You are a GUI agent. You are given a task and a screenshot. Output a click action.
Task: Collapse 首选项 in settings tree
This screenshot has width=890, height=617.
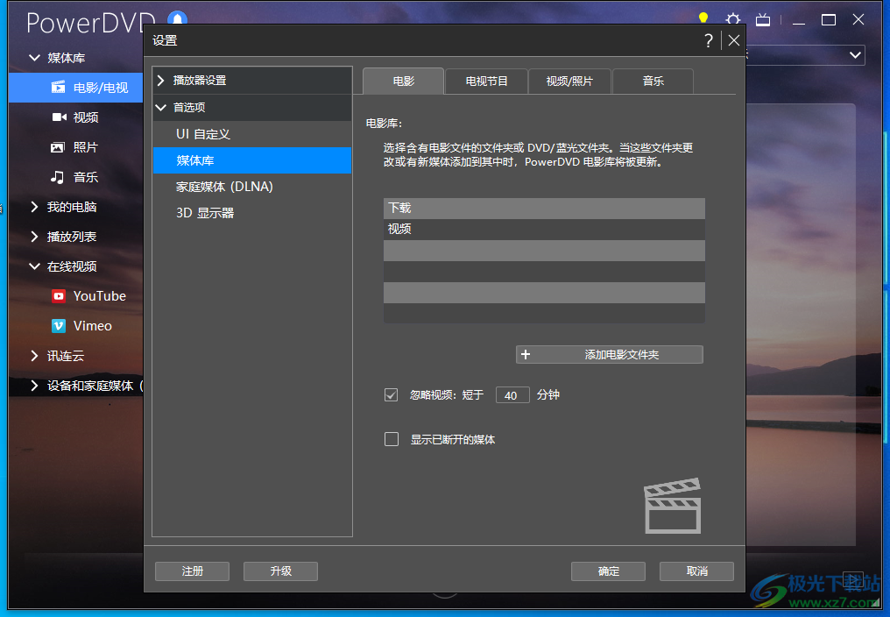[x=161, y=108]
